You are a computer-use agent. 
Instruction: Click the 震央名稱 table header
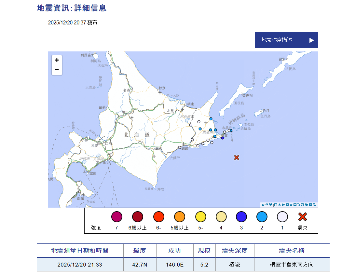pyautogui.click(x=292, y=250)
